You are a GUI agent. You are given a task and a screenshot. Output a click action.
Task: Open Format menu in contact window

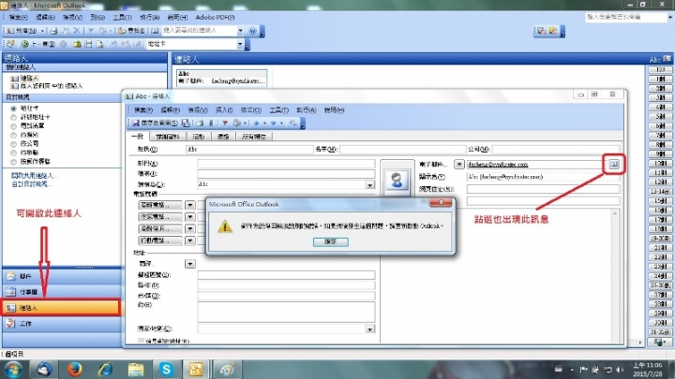251,110
